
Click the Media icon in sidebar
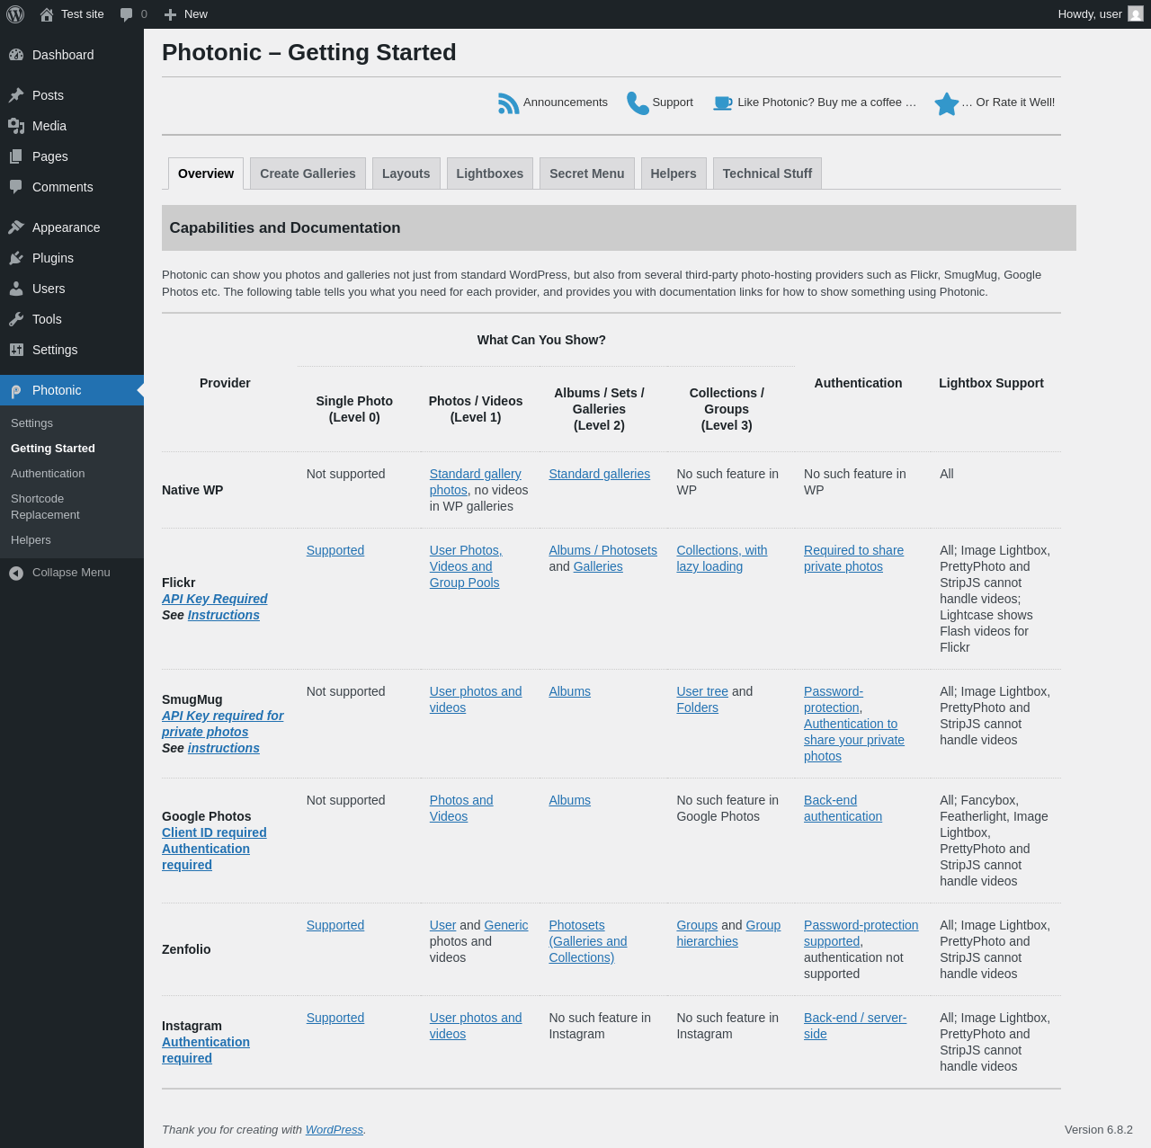(16, 126)
